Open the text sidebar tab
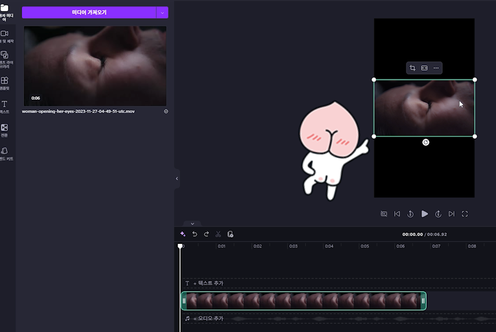The height and width of the screenshot is (332, 496). tap(5, 107)
